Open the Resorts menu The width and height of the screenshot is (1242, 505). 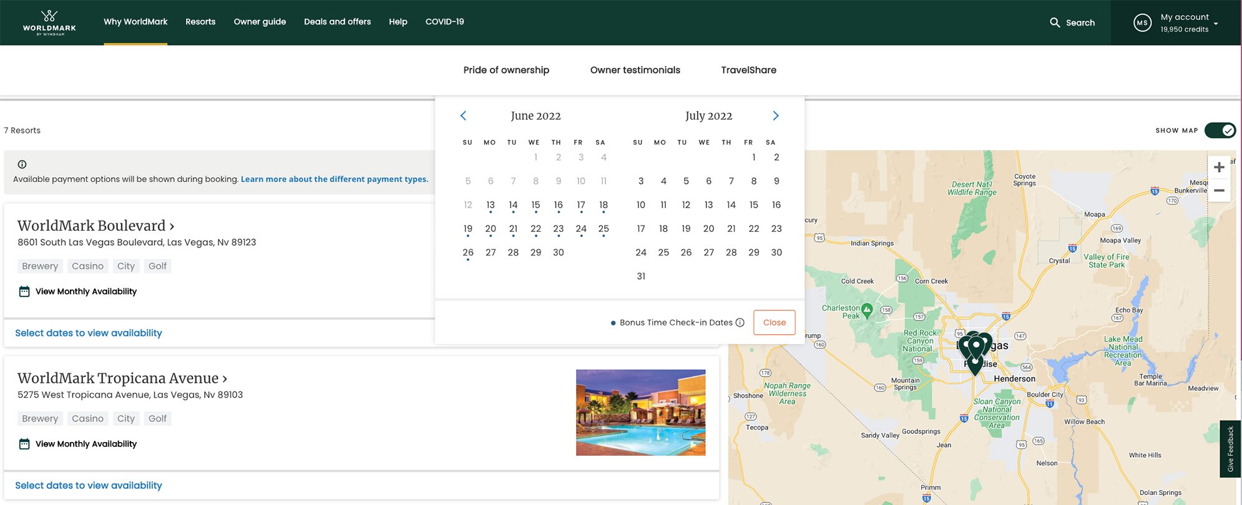point(200,21)
